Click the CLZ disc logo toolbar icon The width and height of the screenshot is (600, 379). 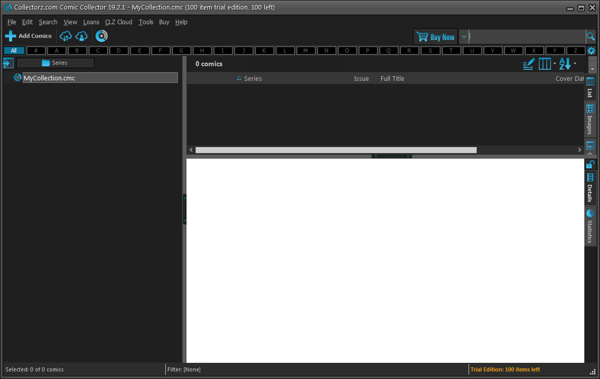[x=102, y=36]
